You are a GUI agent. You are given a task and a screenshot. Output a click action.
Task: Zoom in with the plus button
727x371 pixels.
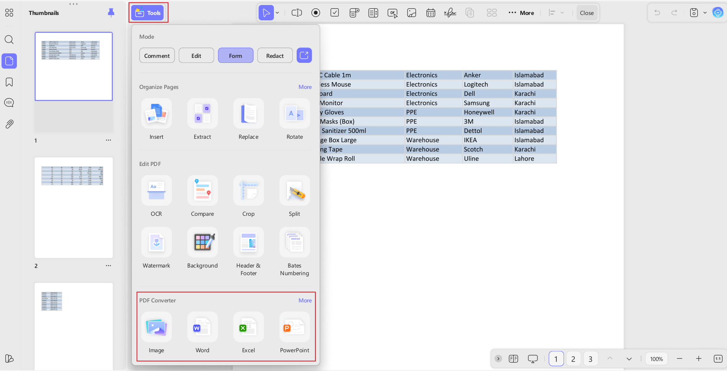tap(699, 359)
